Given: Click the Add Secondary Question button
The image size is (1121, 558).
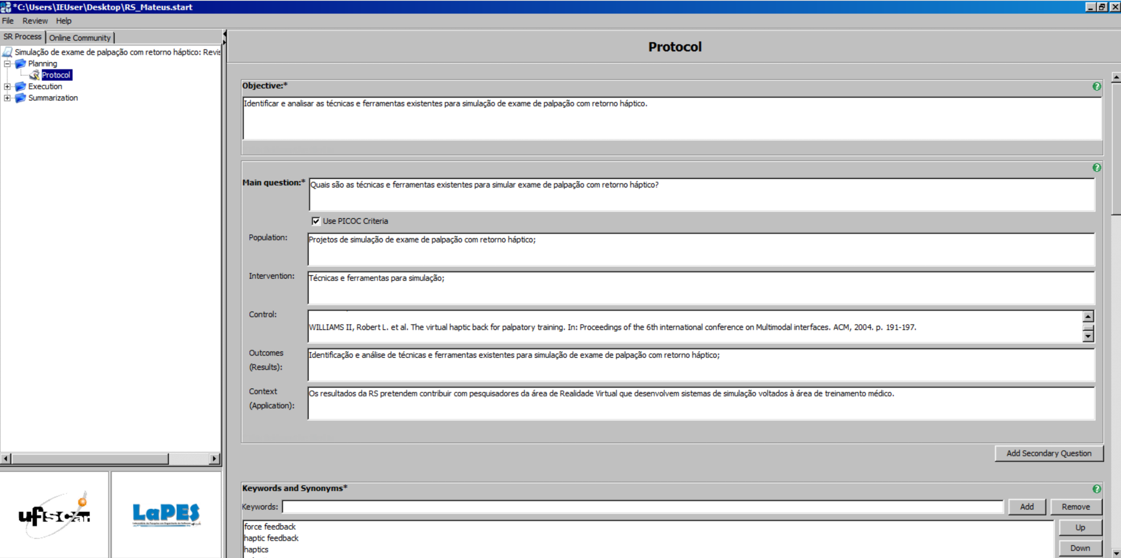Looking at the screenshot, I should pyautogui.click(x=1048, y=453).
